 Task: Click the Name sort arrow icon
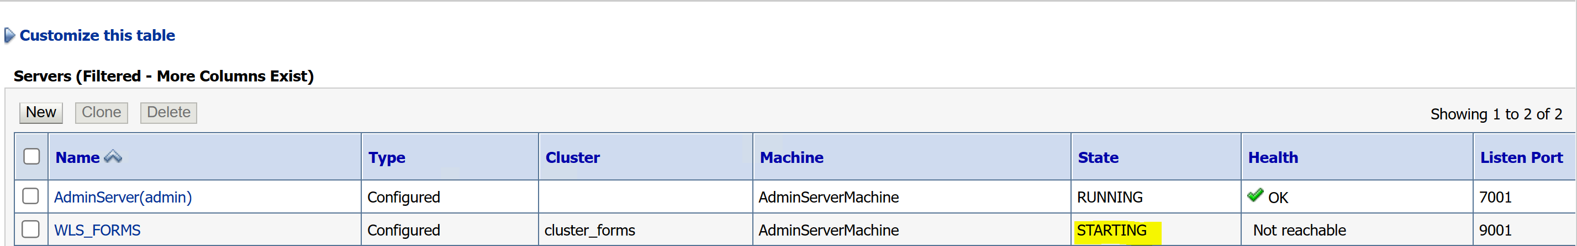point(113,157)
